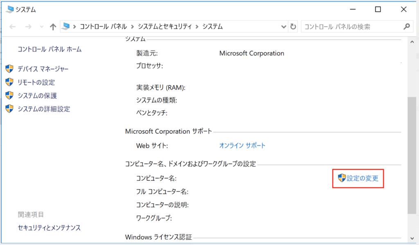The width and height of the screenshot is (419, 245).
Task: Click the search magnifier icon
Action: (407, 26)
